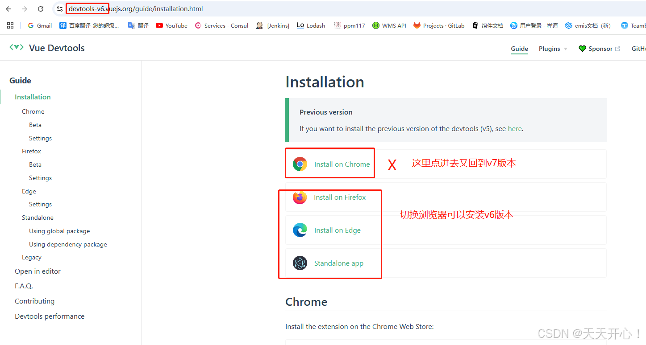
Task: Select Settings under Firefox in sidebar
Action: point(40,178)
